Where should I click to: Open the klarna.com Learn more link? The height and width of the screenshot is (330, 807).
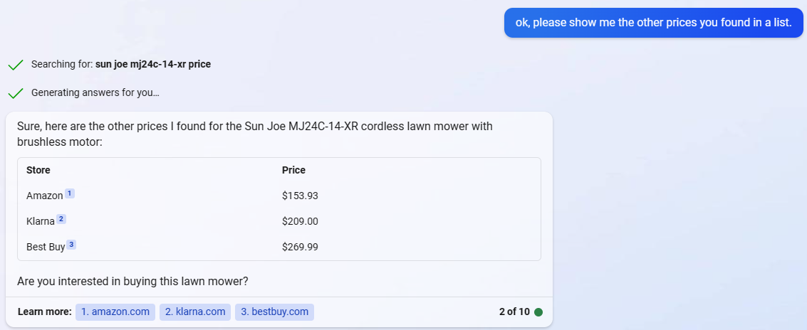(x=195, y=312)
